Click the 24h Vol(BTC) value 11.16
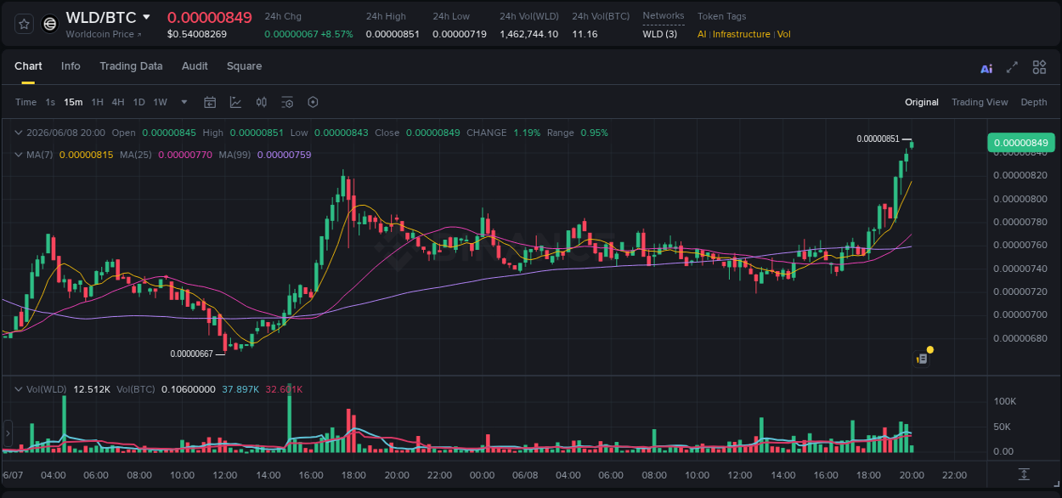The width and height of the screenshot is (1062, 498). (x=585, y=34)
